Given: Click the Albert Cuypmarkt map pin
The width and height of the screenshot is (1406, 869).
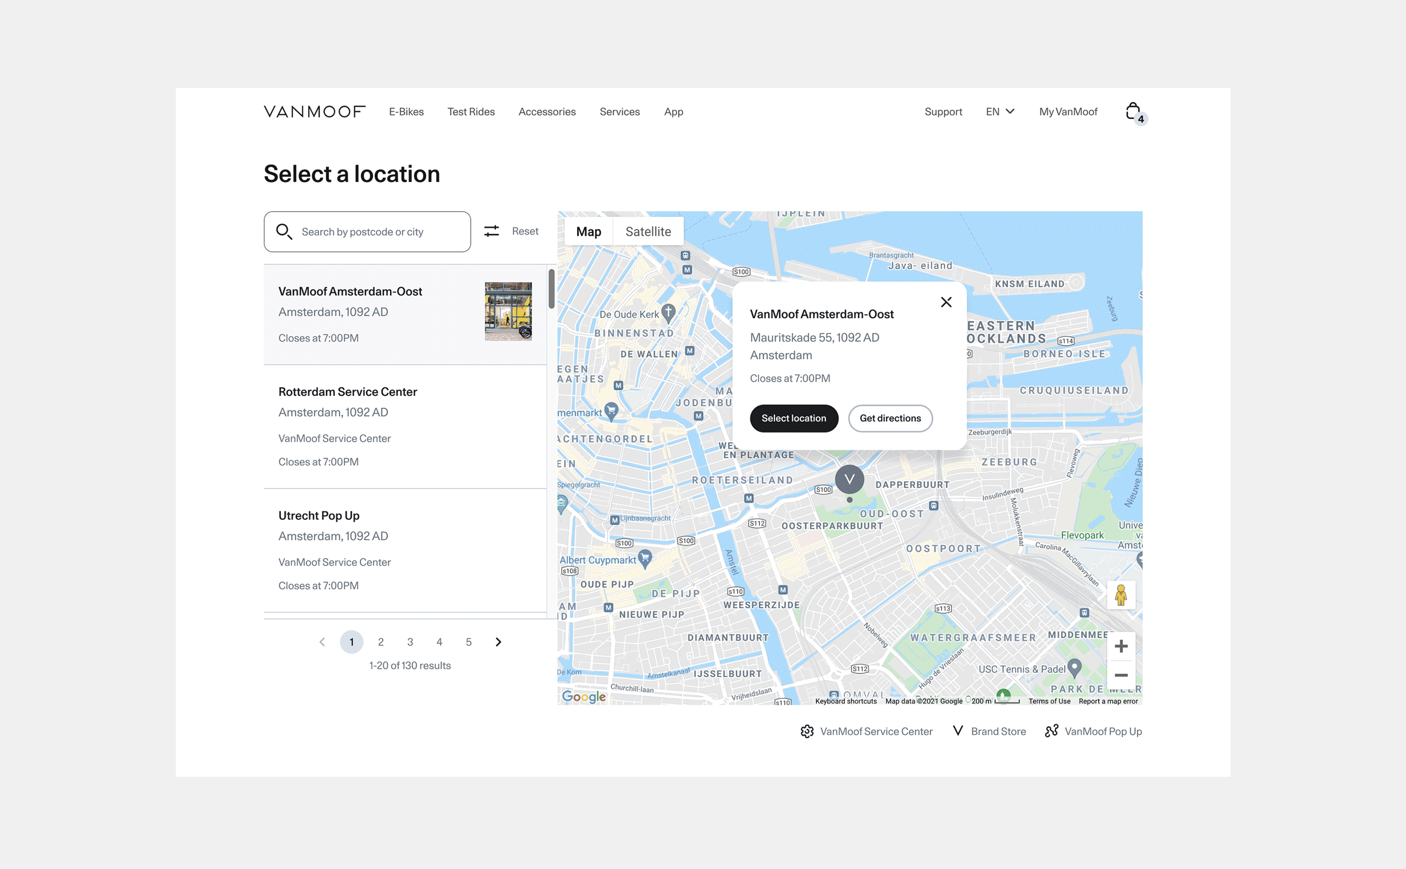Looking at the screenshot, I should click(x=645, y=558).
